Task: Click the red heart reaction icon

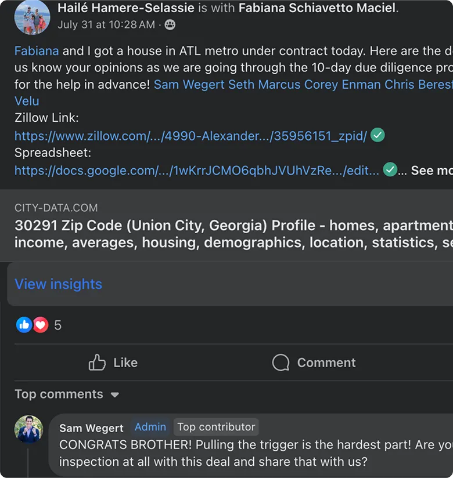Action: click(x=40, y=325)
